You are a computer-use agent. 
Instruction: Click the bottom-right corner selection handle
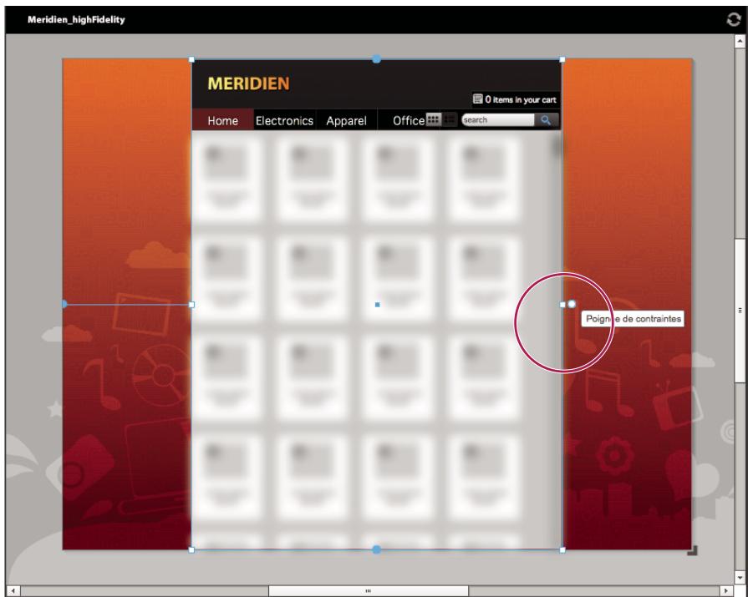[x=562, y=550]
